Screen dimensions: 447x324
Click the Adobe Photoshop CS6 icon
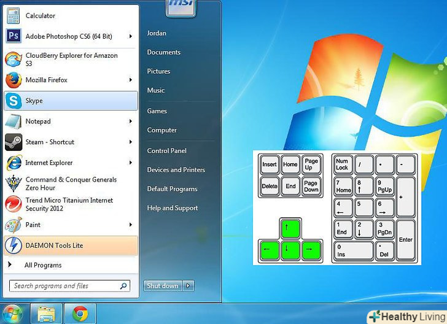point(13,36)
